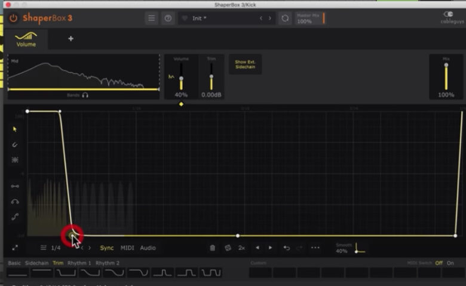Image resolution: width=466 pixels, height=286 pixels.
Task: Select the flat low line wave preset
Action: point(17,273)
